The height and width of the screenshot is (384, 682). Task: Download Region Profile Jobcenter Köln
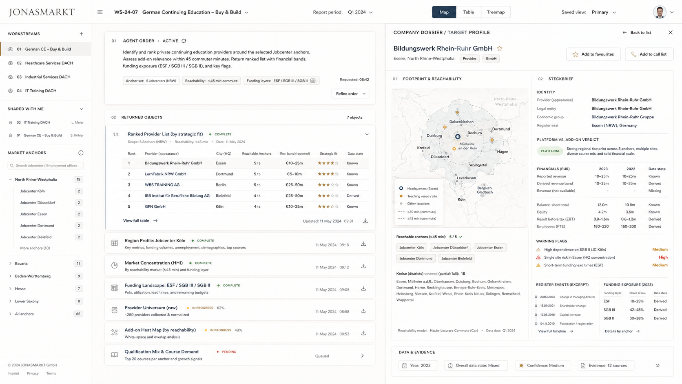point(363,244)
